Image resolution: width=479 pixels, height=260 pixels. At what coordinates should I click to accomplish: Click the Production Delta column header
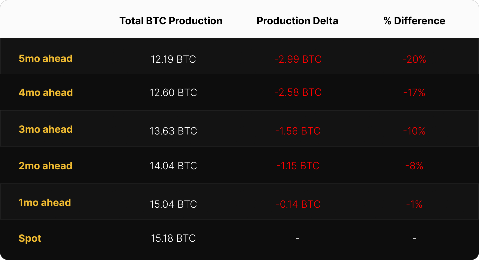[297, 21]
